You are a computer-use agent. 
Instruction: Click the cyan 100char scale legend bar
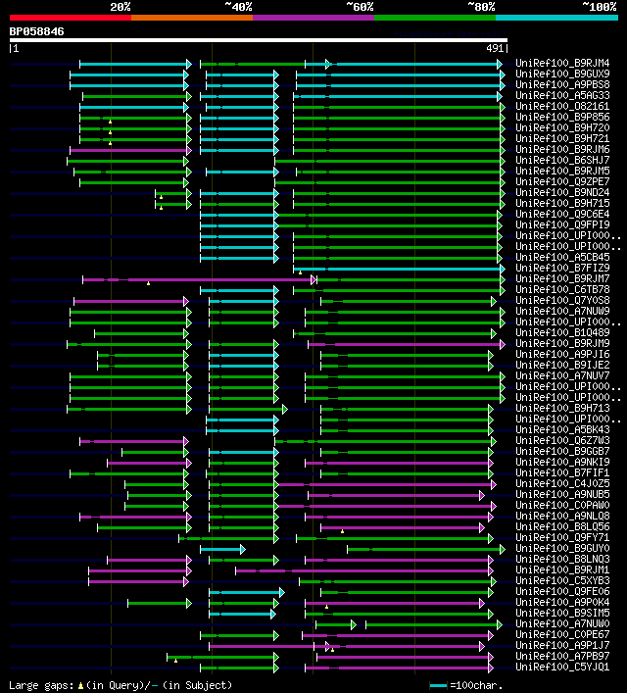[x=438, y=686]
